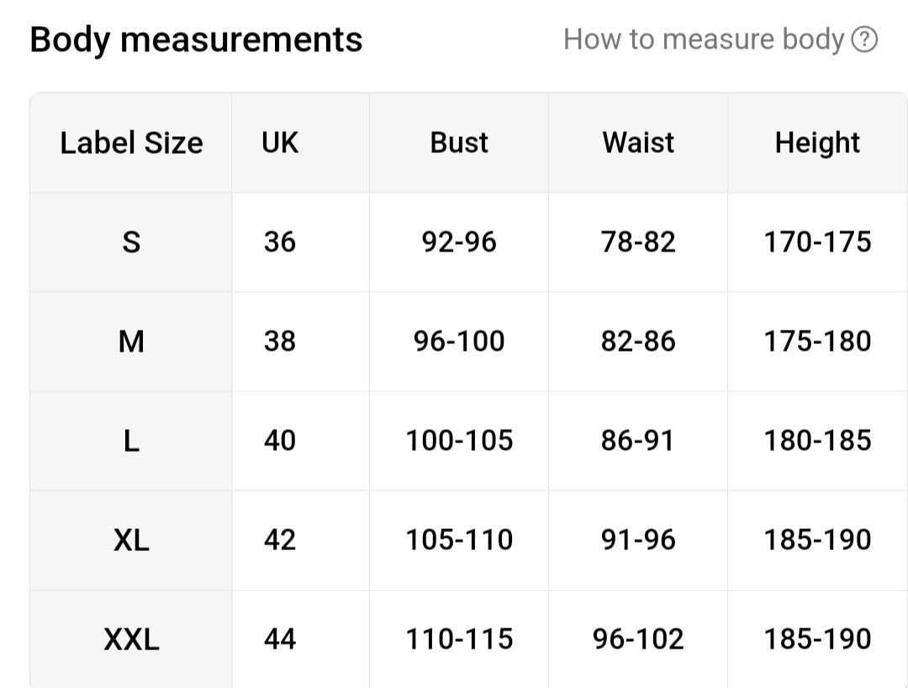Select the S label size row
Screen dimensions: 908x688
469,242
